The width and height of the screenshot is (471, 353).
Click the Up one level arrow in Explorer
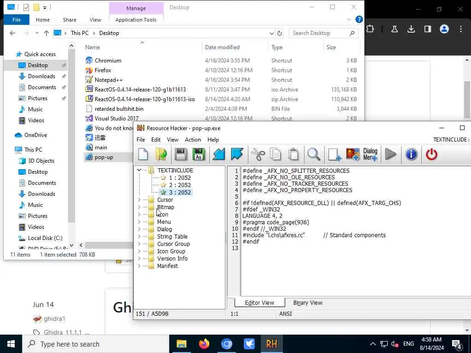click(x=46, y=33)
